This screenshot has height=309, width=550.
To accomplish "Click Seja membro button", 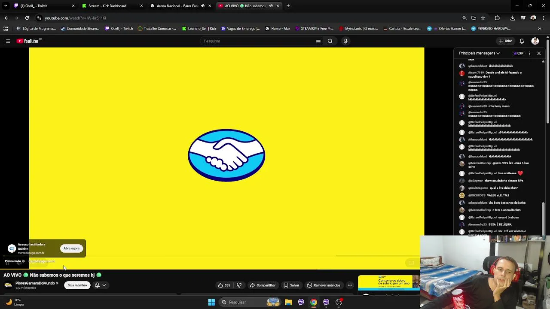I will (77, 285).
